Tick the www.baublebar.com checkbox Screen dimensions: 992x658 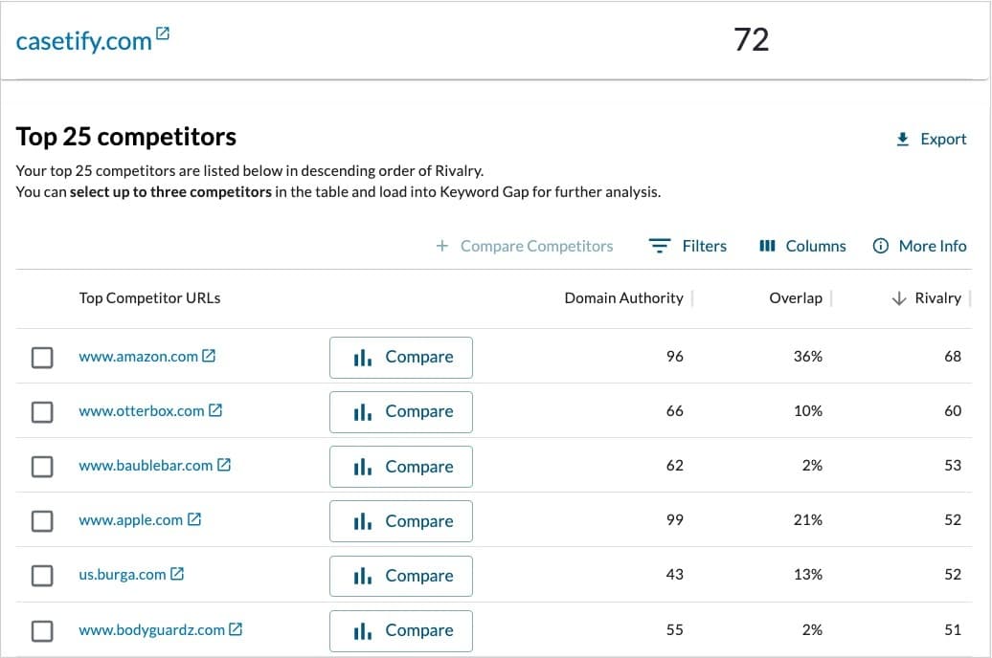[x=42, y=467]
